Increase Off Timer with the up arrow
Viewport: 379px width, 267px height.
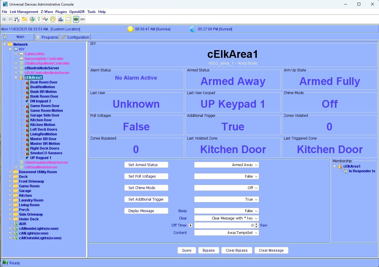pos(256,224)
